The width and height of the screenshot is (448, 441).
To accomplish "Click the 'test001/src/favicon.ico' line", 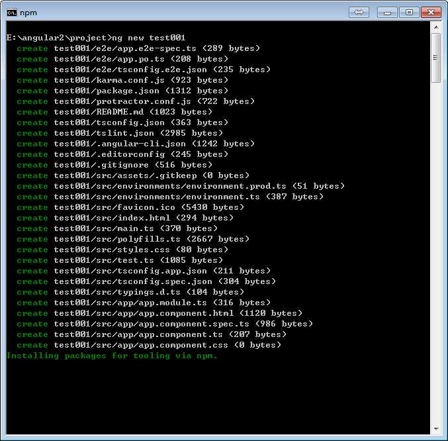I will coord(130,207).
